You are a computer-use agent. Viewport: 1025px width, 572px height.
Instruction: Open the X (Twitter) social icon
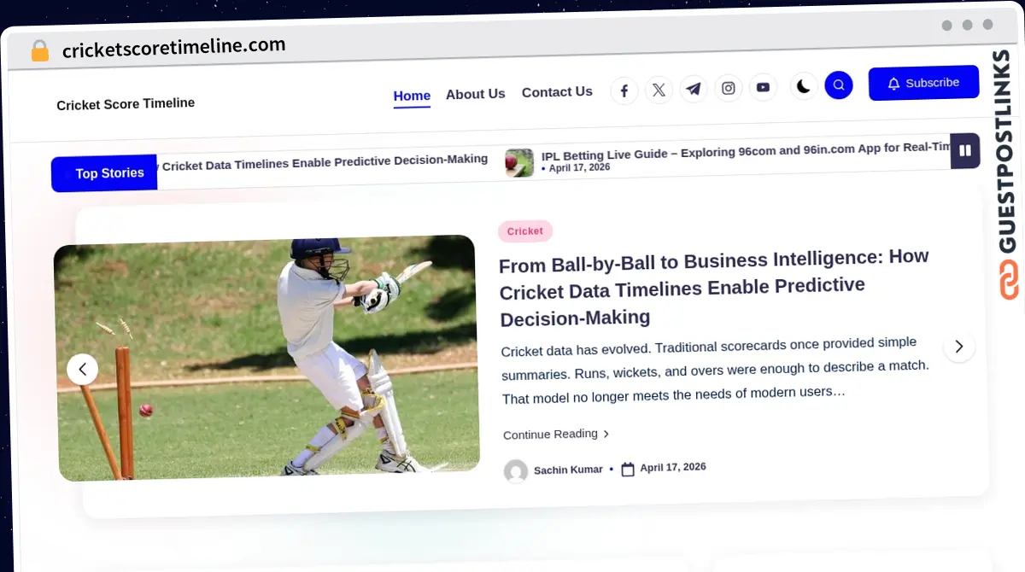pyautogui.click(x=659, y=90)
